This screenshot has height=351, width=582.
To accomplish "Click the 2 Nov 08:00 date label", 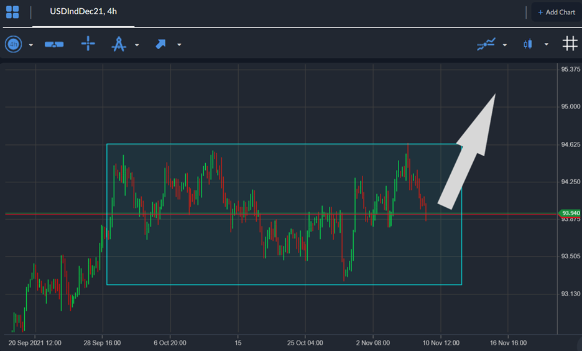I will click(373, 343).
